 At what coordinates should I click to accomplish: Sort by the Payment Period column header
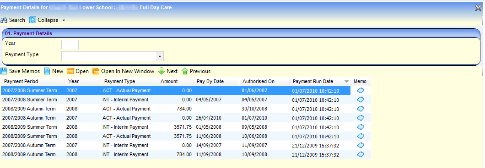point(21,82)
